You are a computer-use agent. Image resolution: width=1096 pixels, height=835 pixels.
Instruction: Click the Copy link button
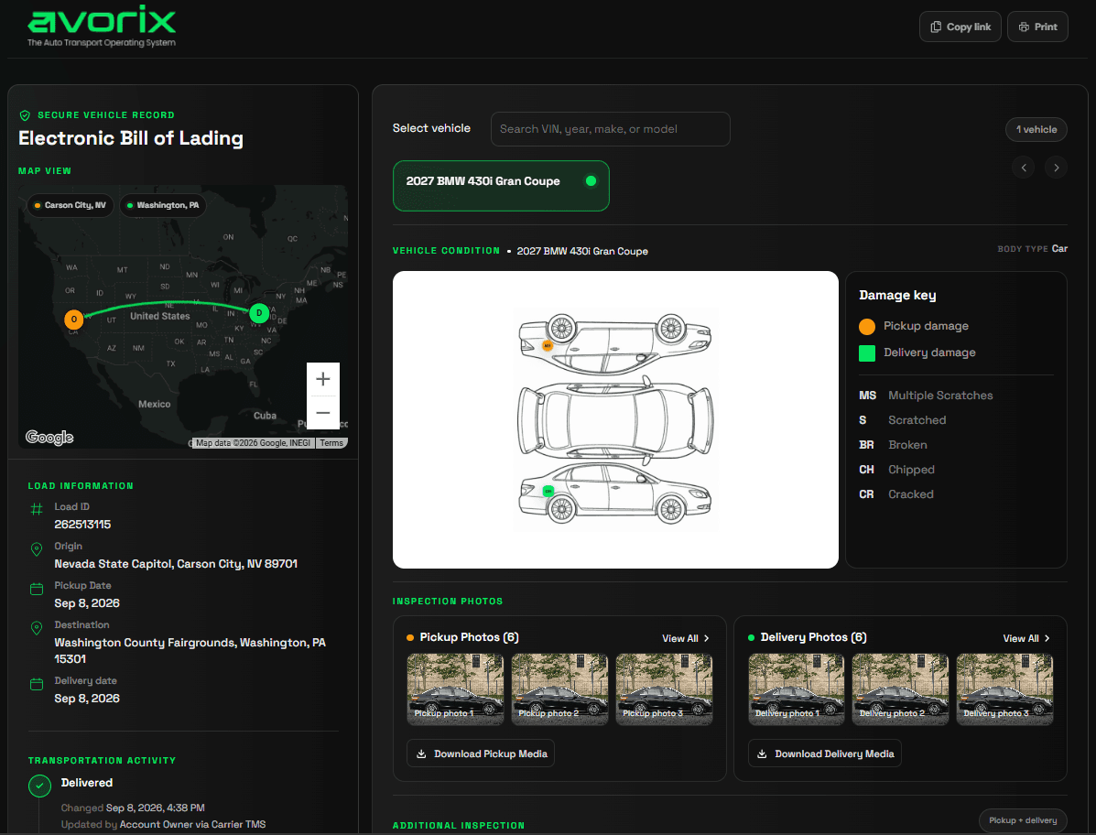coord(960,27)
